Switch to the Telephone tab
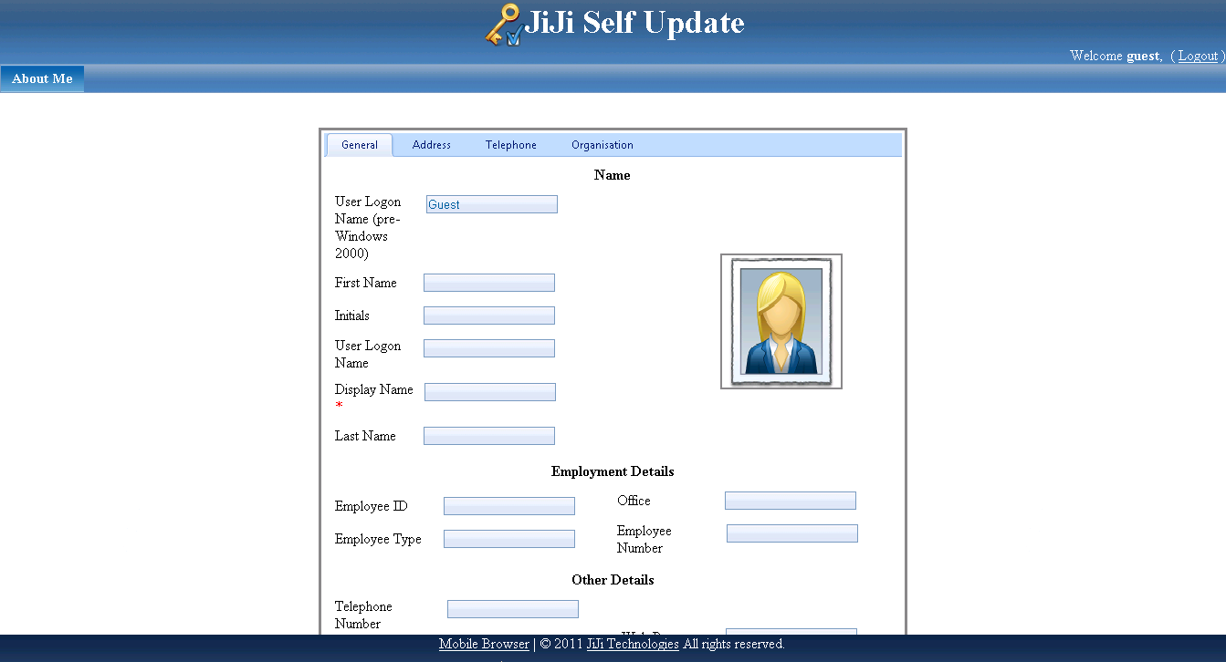 click(x=511, y=145)
